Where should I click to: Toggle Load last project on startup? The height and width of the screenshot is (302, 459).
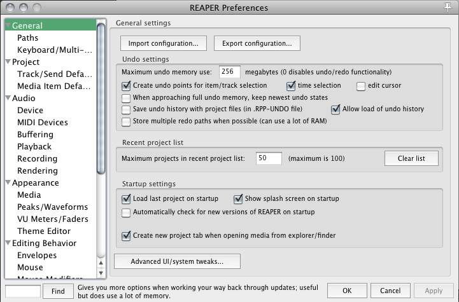click(x=126, y=199)
